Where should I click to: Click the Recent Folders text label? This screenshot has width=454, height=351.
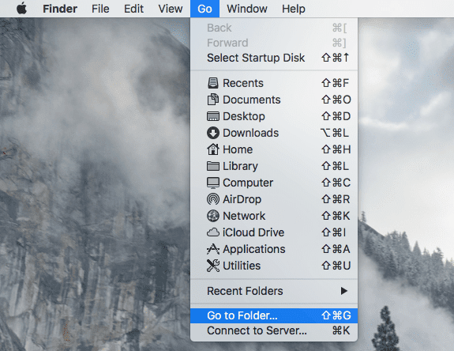pos(245,291)
